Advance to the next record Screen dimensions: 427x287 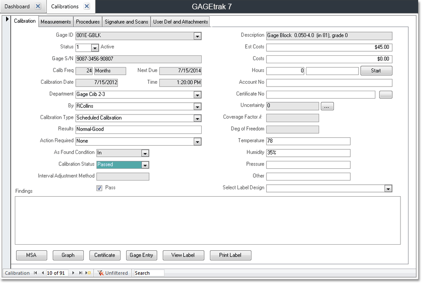tap(73, 273)
